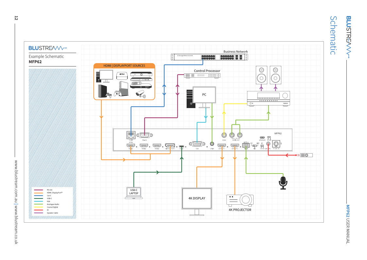Select the COAX digital audio connector
Viewport: 367px width, 260px height.
click(x=224, y=135)
